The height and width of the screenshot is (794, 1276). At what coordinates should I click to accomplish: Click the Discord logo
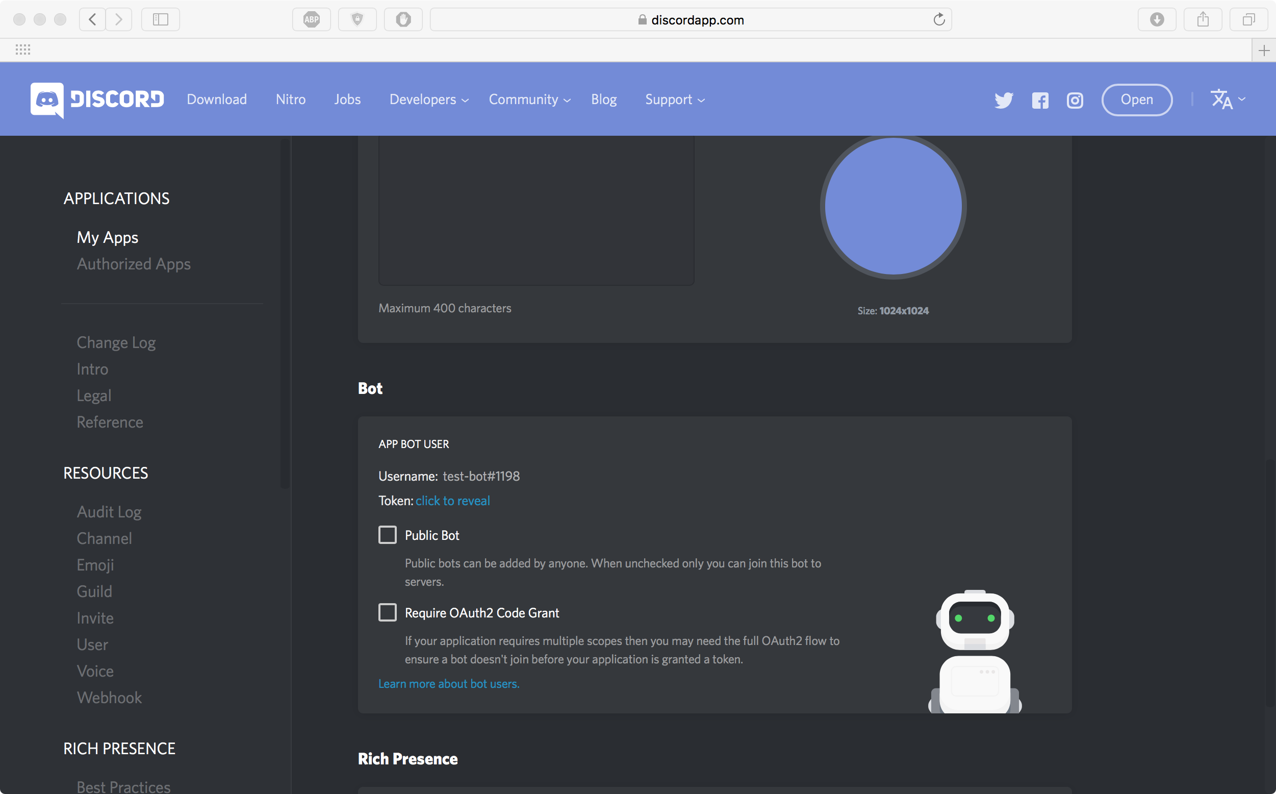(97, 100)
